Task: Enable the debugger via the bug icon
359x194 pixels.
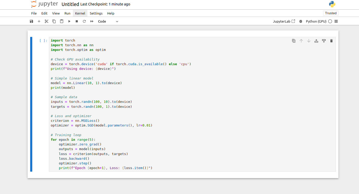Action: pyautogui.click(x=301, y=21)
